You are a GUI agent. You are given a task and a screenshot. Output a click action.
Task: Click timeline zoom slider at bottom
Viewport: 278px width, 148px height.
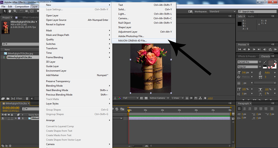click(x=138, y=146)
